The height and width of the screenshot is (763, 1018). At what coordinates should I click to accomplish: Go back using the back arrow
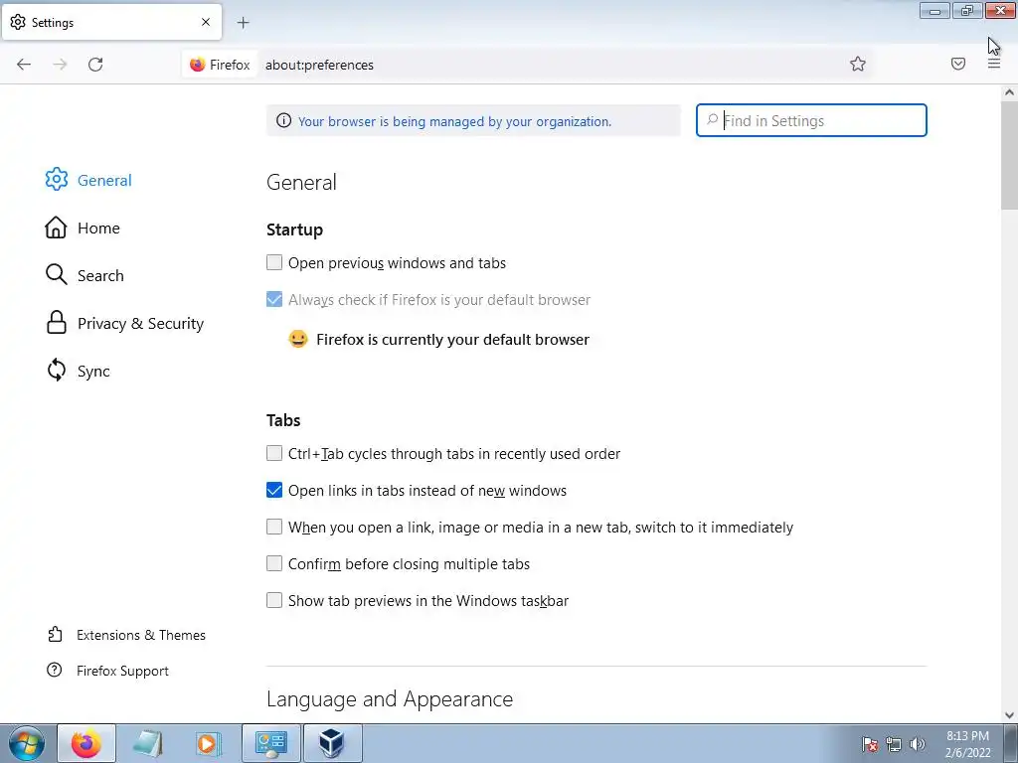coord(24,65)
